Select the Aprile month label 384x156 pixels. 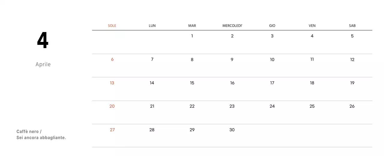[x=43, y=65]
